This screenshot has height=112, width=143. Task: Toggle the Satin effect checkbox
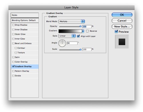point(13,57)
